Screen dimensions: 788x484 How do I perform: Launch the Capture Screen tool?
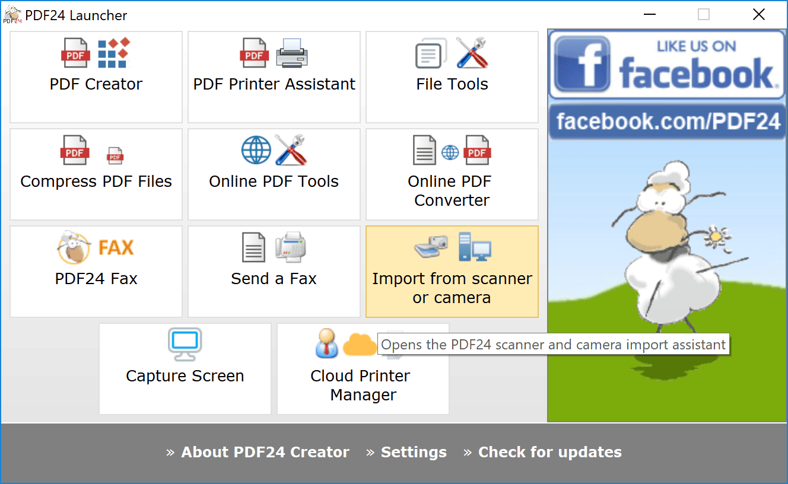[x=185, y=368]
